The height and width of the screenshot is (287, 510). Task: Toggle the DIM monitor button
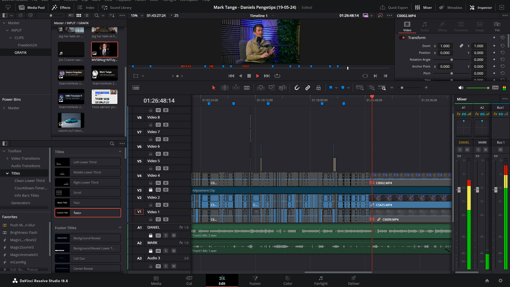click(x=495, y=88)
